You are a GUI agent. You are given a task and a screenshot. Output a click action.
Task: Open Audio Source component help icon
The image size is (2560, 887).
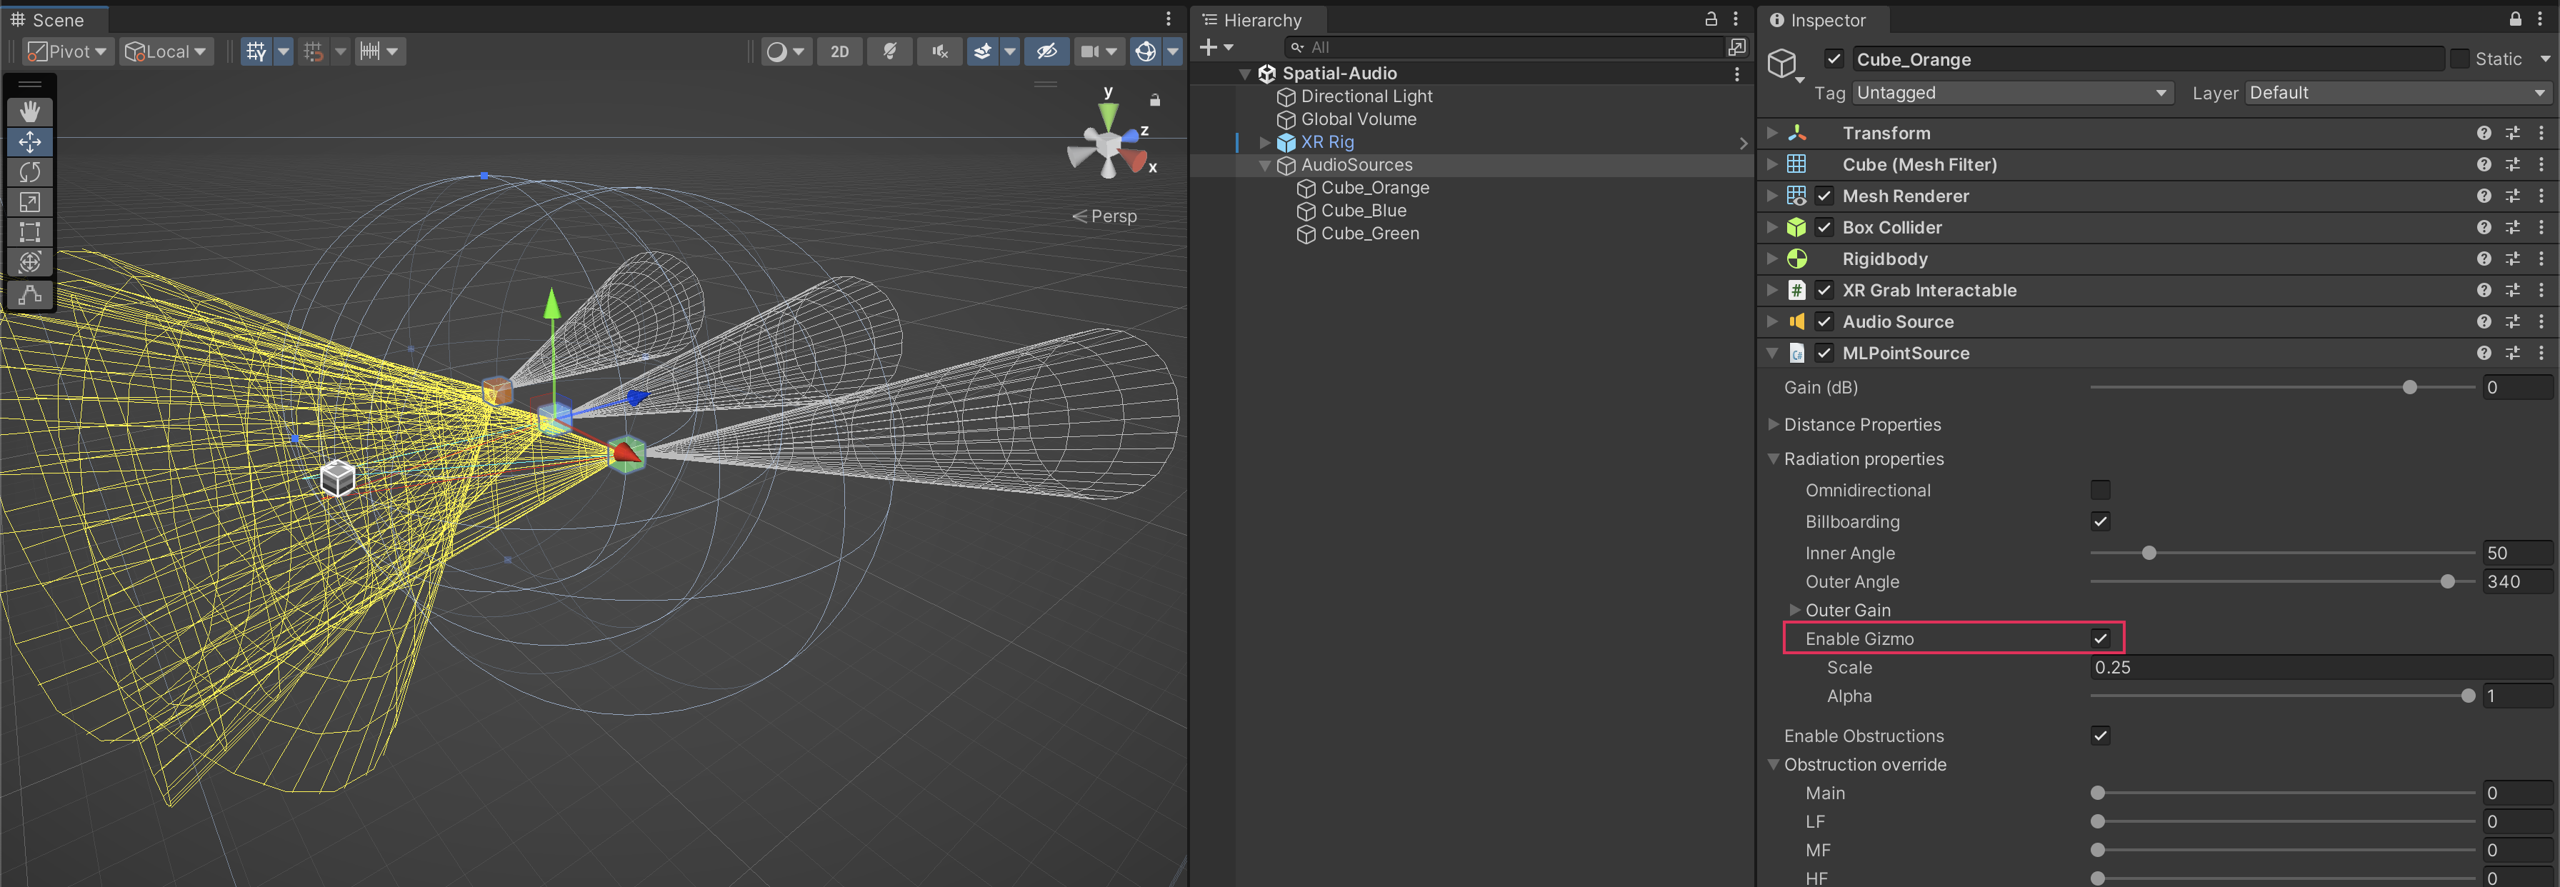(2484, 322)
